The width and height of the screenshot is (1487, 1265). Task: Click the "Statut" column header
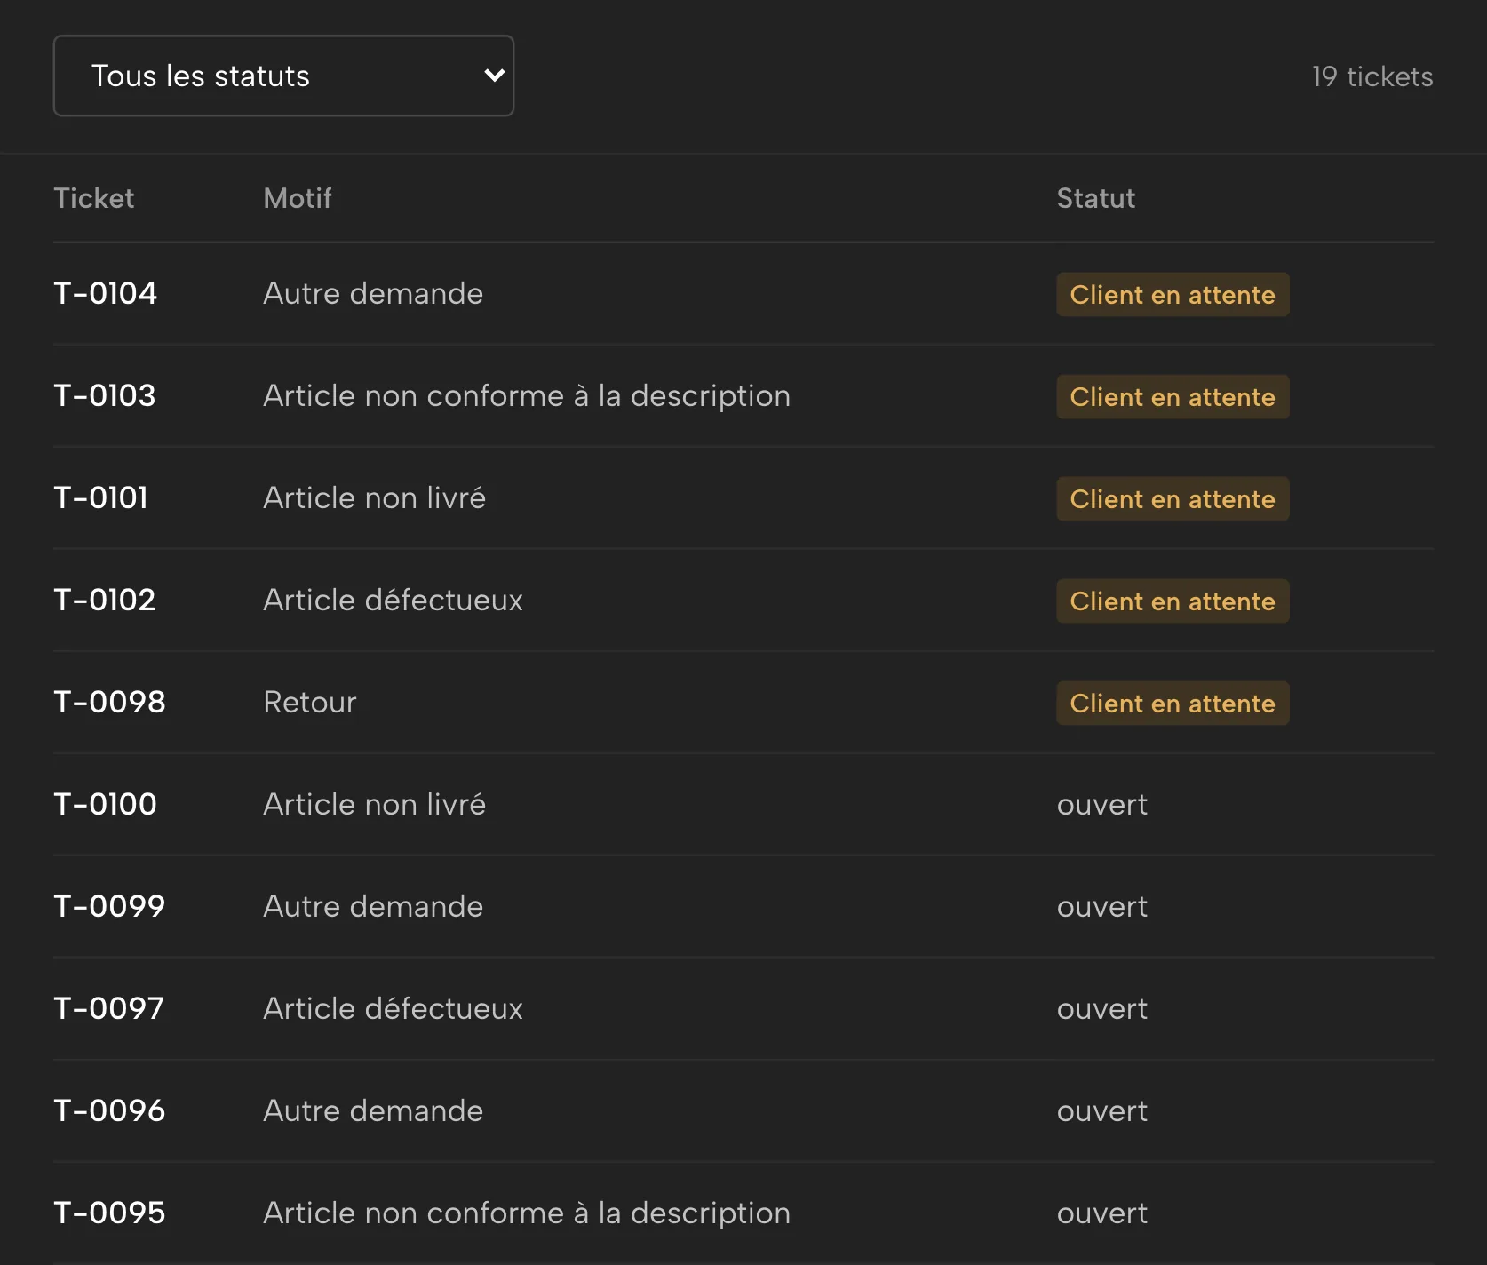click(x=1096, y=198)
